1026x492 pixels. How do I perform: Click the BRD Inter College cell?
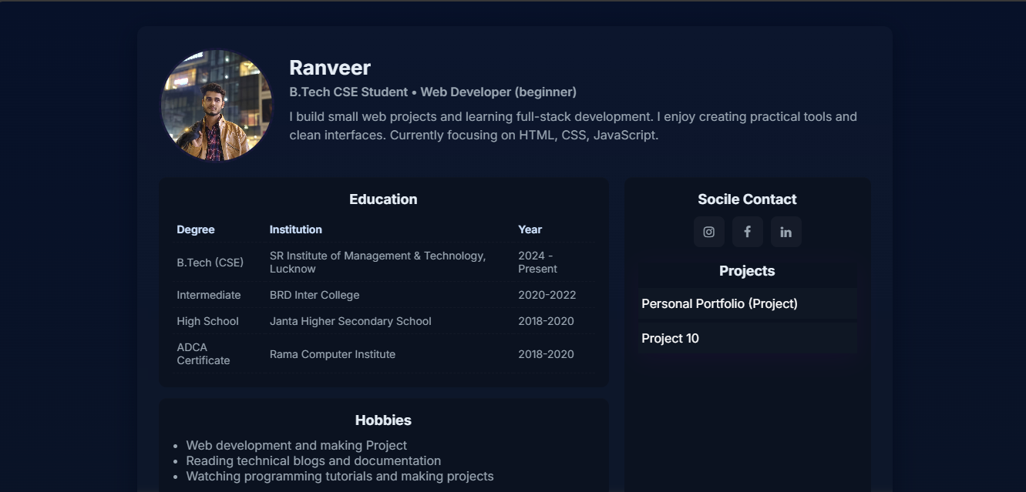[x=315, y=295]
